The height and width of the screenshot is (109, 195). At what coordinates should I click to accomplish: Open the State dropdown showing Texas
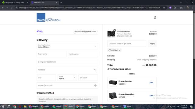(x=67, y=78)
